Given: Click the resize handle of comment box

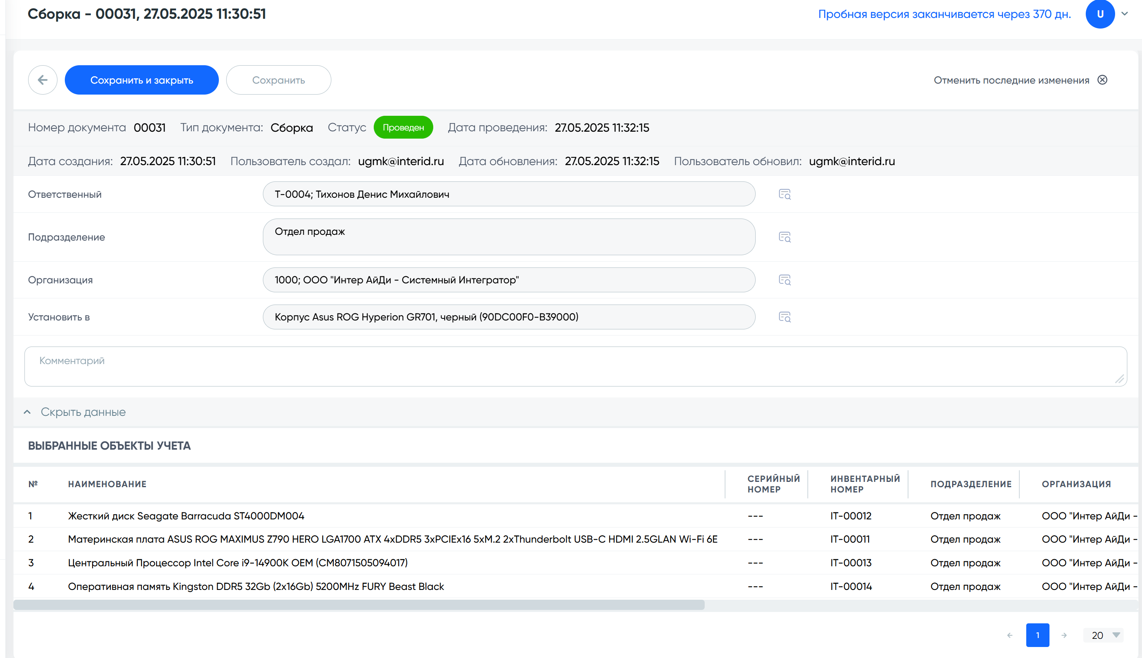Looking at the screenshot, I should point(1119,379).
